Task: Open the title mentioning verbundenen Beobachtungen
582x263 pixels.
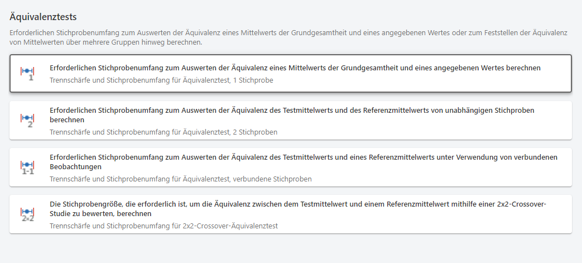Action: [x=304, y=162]
